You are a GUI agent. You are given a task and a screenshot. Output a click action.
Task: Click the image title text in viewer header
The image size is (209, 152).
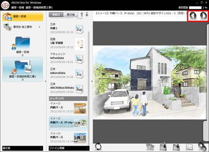(x=141, y=14)
